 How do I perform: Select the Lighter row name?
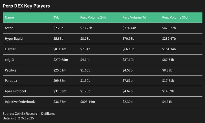coord(10,49)
